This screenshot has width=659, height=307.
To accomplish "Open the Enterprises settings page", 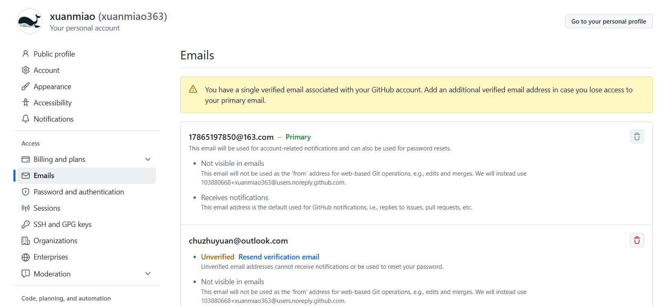I will pyautogui.click(x=51, y=257).
